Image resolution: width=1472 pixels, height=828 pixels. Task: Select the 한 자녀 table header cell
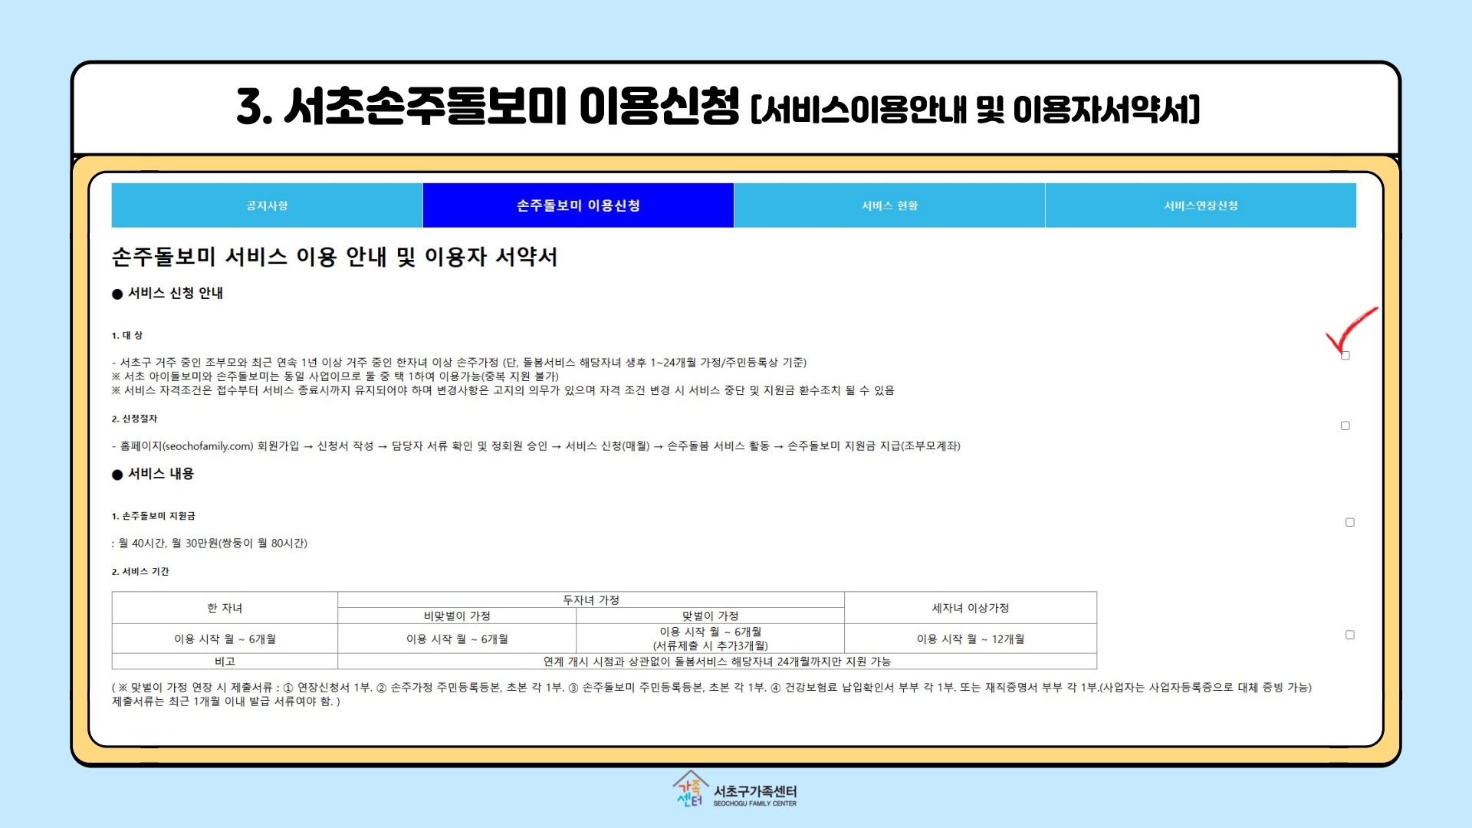(x=225, y=608)
